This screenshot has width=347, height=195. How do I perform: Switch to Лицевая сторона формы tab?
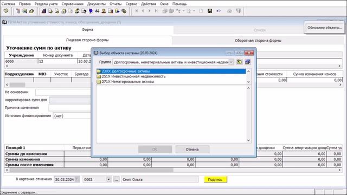click(x=87, y=40)
